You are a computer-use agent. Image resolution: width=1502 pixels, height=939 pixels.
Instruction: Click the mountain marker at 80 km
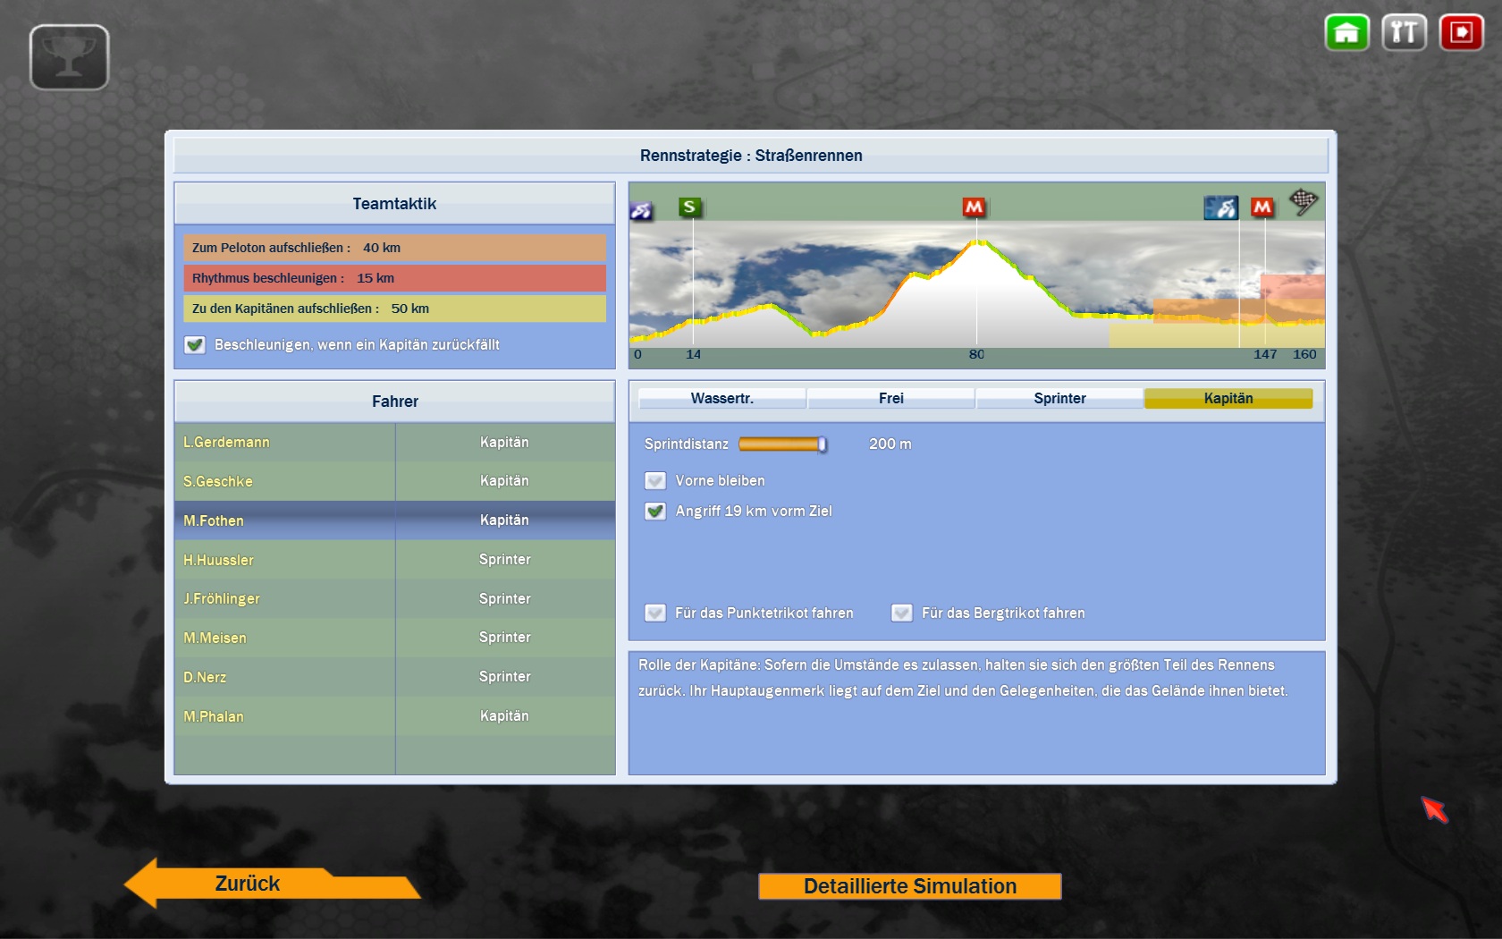pyautogui.click(x=974, y=207)
